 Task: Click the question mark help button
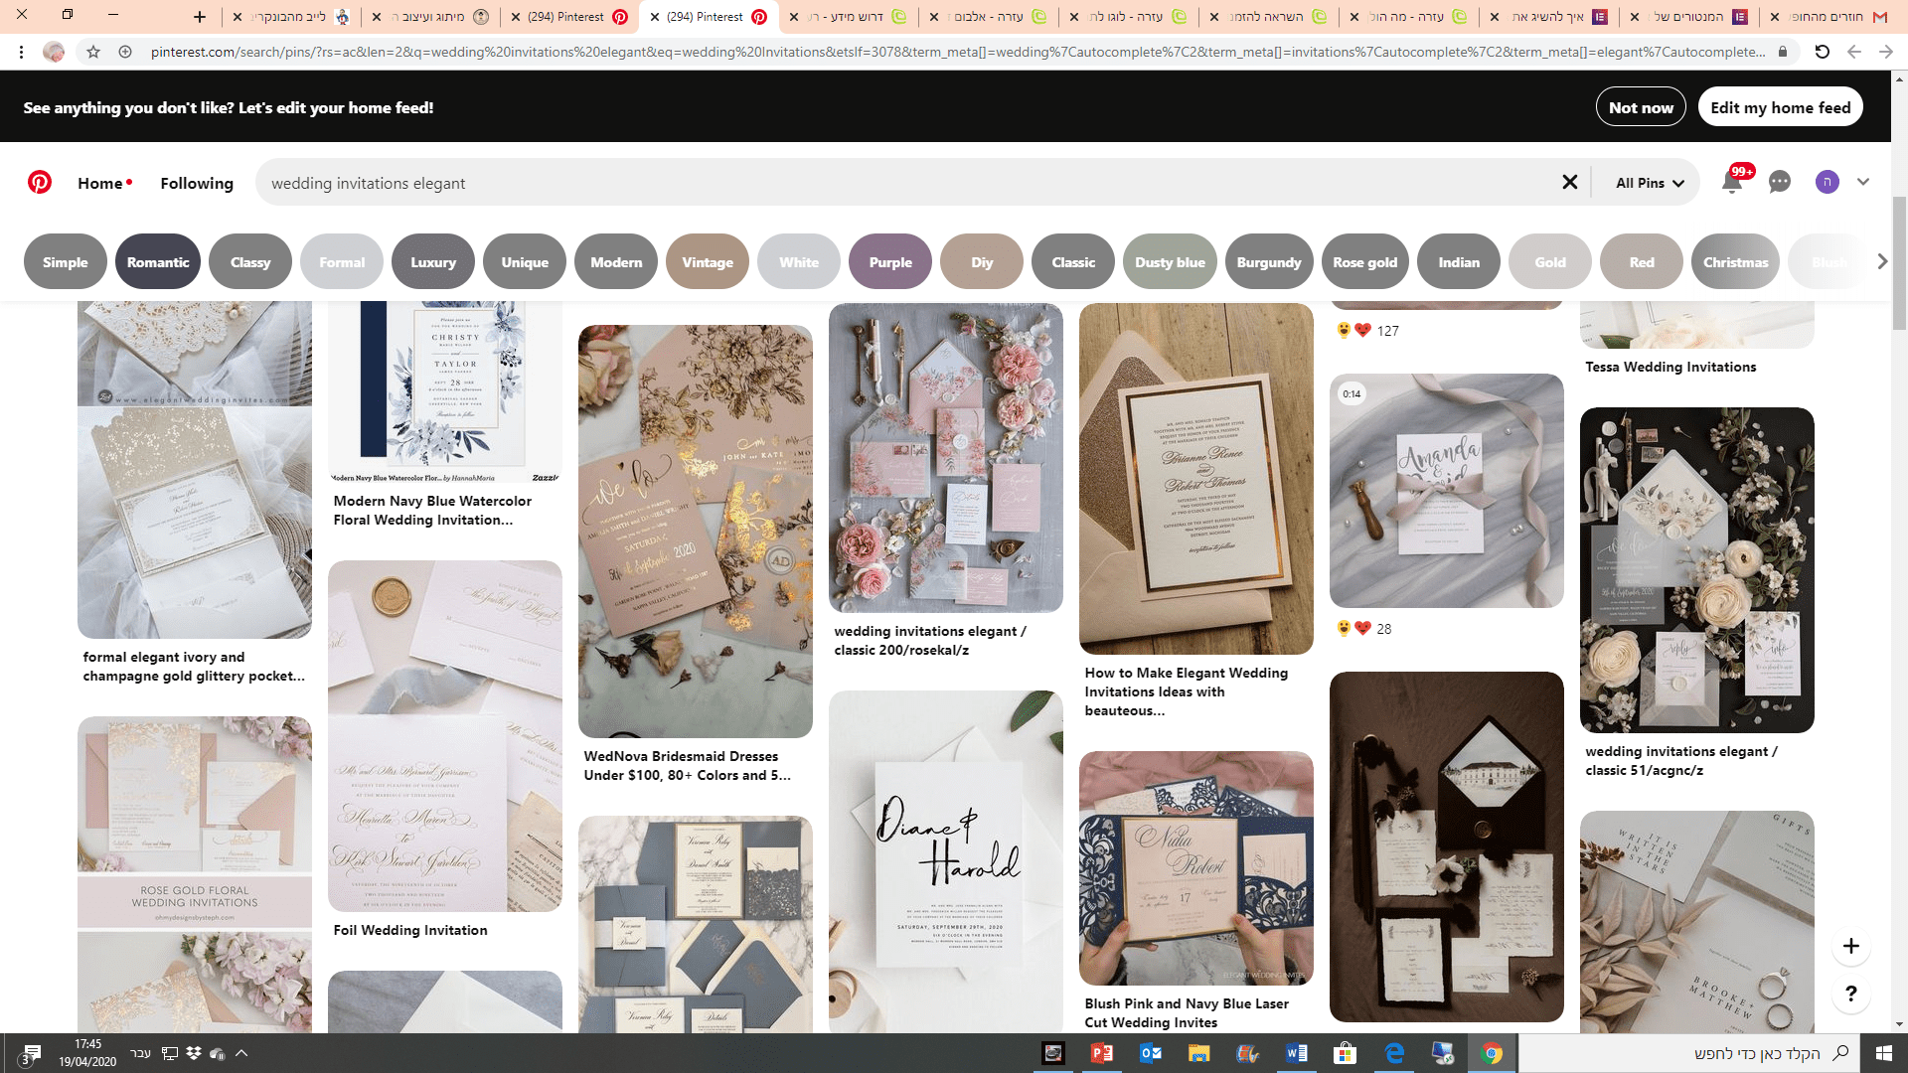click(1850, 994)
